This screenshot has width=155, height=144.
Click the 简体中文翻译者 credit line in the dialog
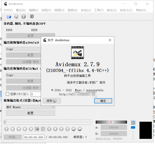86,82
